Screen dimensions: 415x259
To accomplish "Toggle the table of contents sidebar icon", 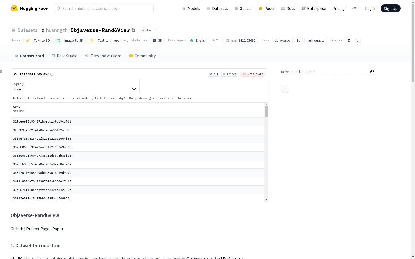I will click(1, 71).
